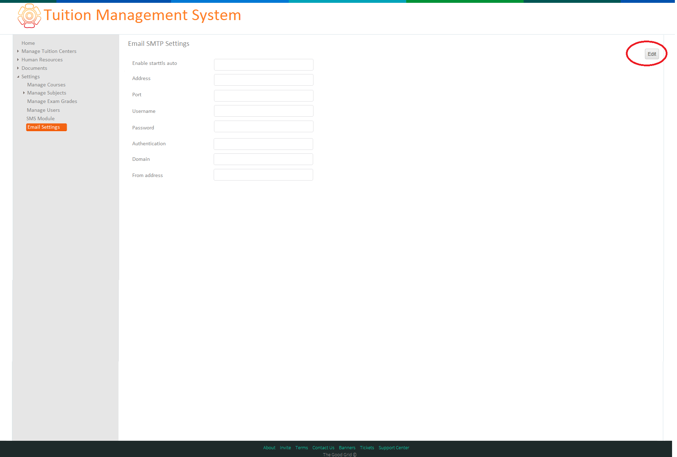
Task: Focus the Address input field
Action: pyautogui.click(x=263, y=80)
